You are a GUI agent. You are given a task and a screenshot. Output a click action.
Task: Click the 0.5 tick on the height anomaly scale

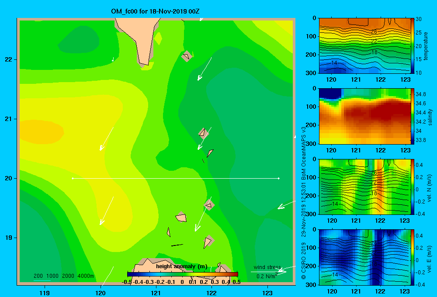[236, 282]
